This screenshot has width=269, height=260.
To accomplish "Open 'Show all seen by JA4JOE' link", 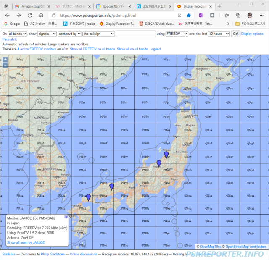I will click(x=26, y=242).
